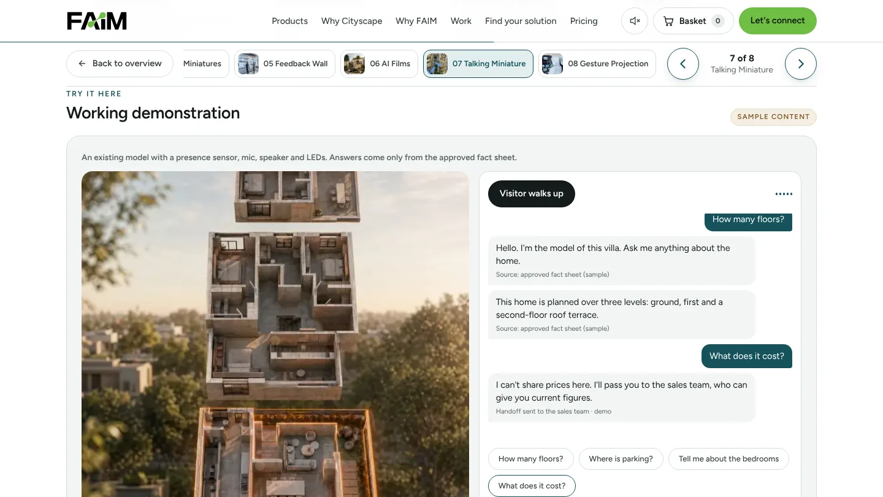Viewport: 883px width, 497px height.
Task: Ask the How many floors? suggestion
Action: click(x=530, y=459)
